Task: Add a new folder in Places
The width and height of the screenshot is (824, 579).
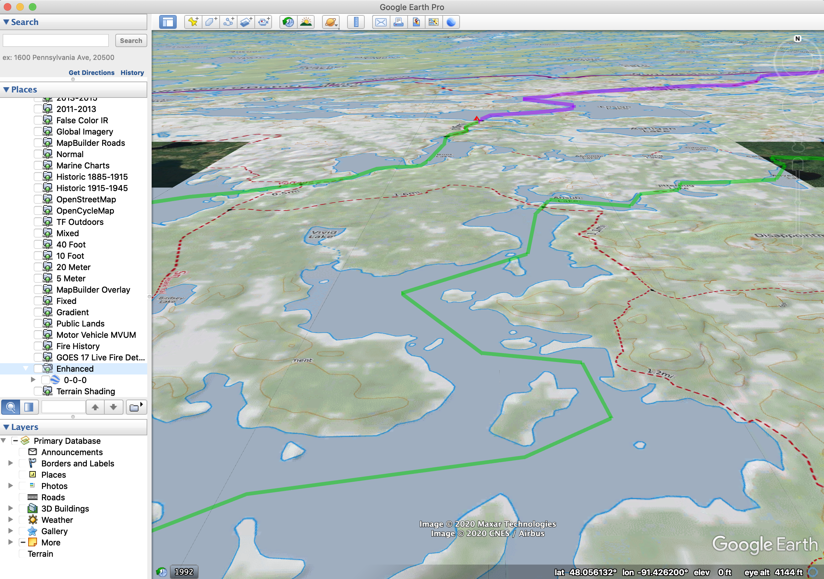Action: [136, 407]
